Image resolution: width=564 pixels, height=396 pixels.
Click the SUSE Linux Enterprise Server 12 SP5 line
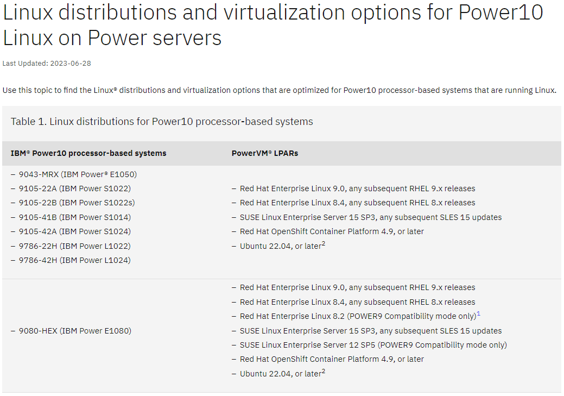coord(373,345)
